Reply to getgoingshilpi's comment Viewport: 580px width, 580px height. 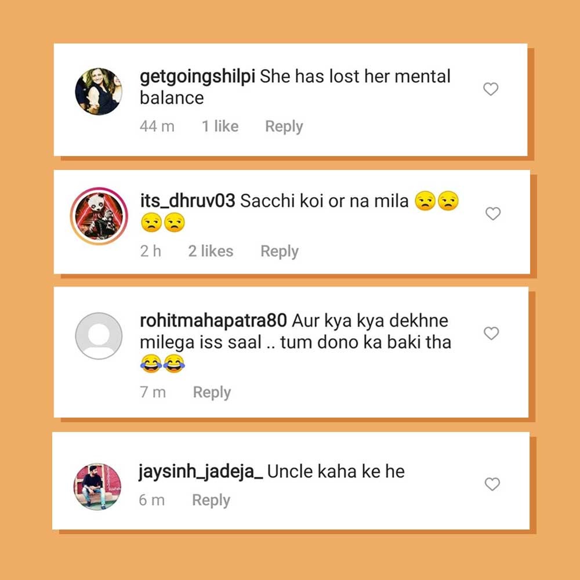tap(284, 127)
